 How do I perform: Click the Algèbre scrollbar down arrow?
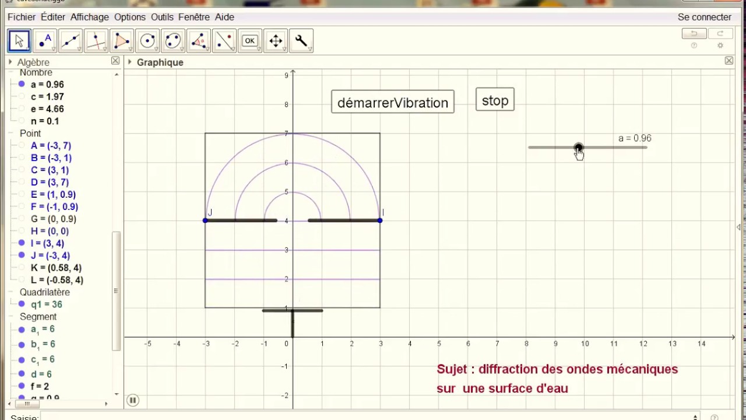click(117, 394)
